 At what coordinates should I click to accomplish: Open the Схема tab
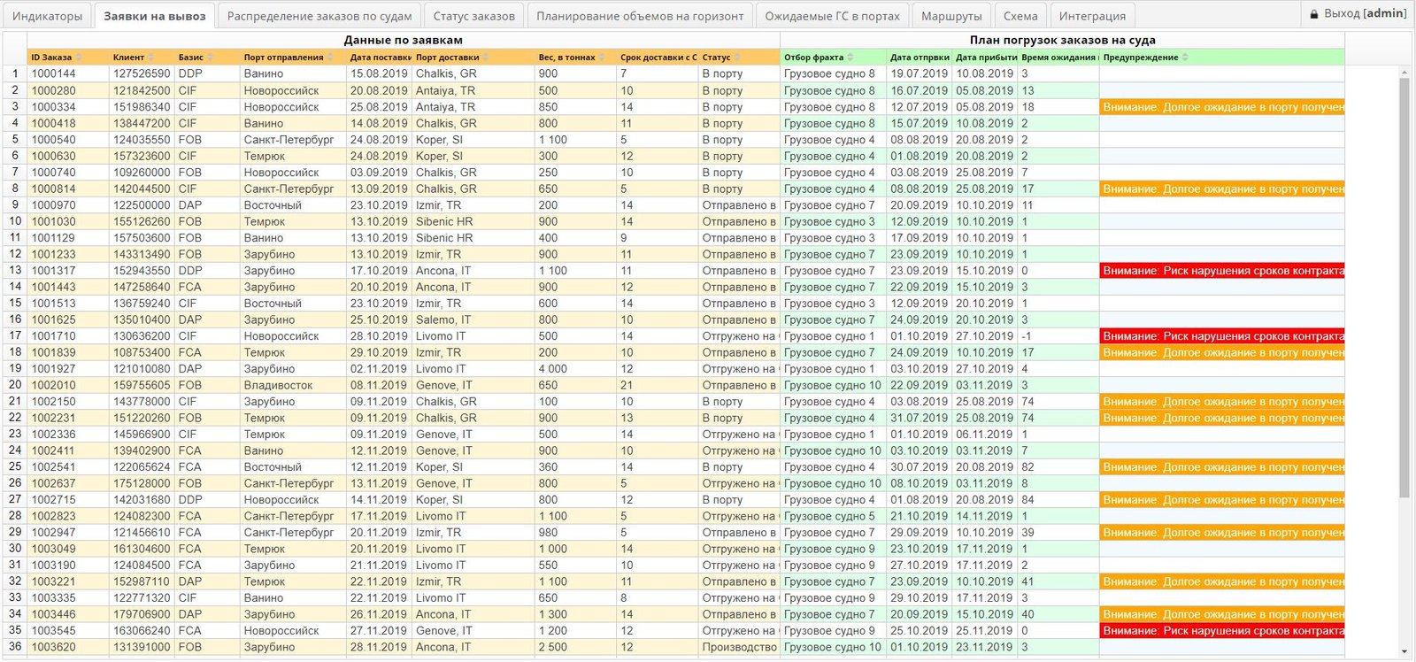tap(1020, 16)
